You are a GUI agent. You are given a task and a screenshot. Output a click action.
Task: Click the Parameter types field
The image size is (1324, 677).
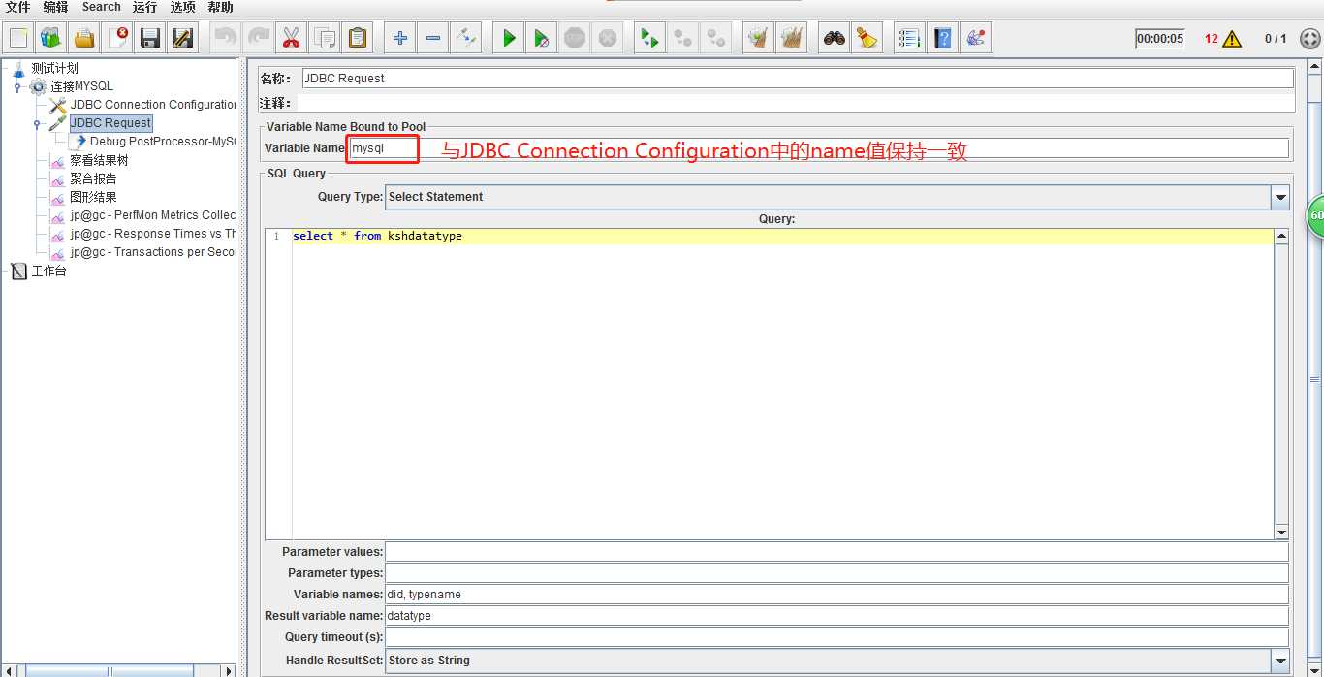click(837, 573)
